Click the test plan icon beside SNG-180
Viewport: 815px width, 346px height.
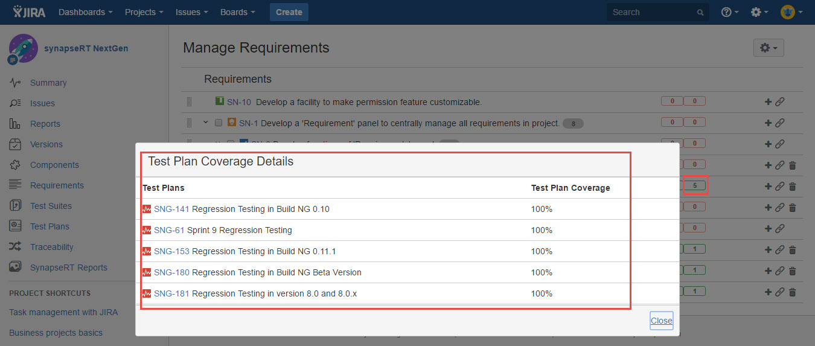pos(147,272)
